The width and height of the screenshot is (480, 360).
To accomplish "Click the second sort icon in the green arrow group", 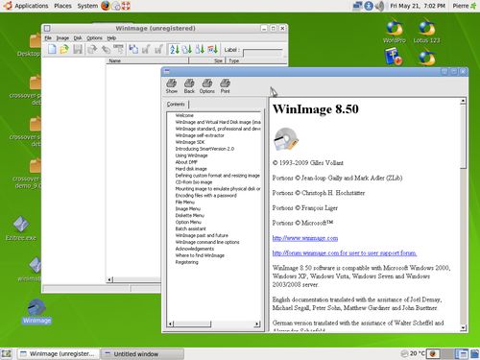I will tap(187, 49).
